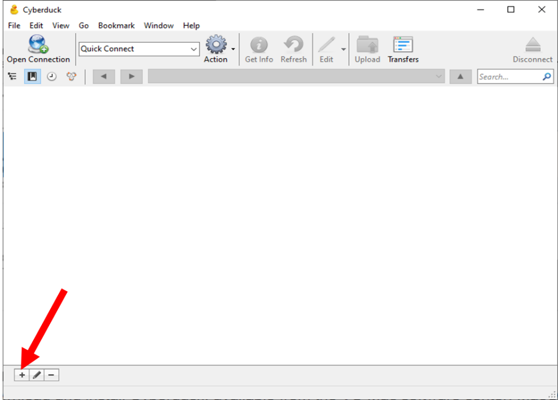Switch to the browser outline view
The height and width of the screenshot is (400, 558).
pyautogui.click(x=12, y=77)
